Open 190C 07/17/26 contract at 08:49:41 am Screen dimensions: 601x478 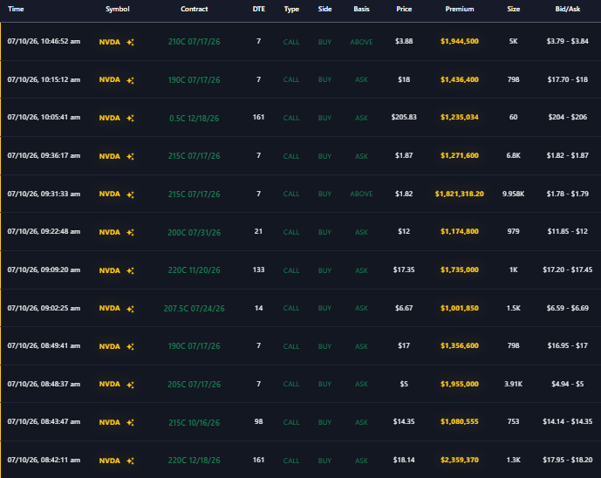click(195, 346)
